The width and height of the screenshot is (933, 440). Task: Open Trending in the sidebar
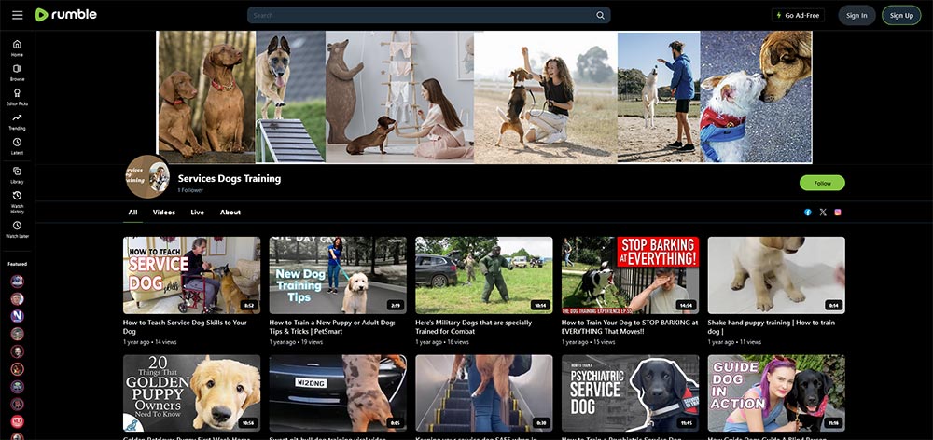tap(17, 122)
